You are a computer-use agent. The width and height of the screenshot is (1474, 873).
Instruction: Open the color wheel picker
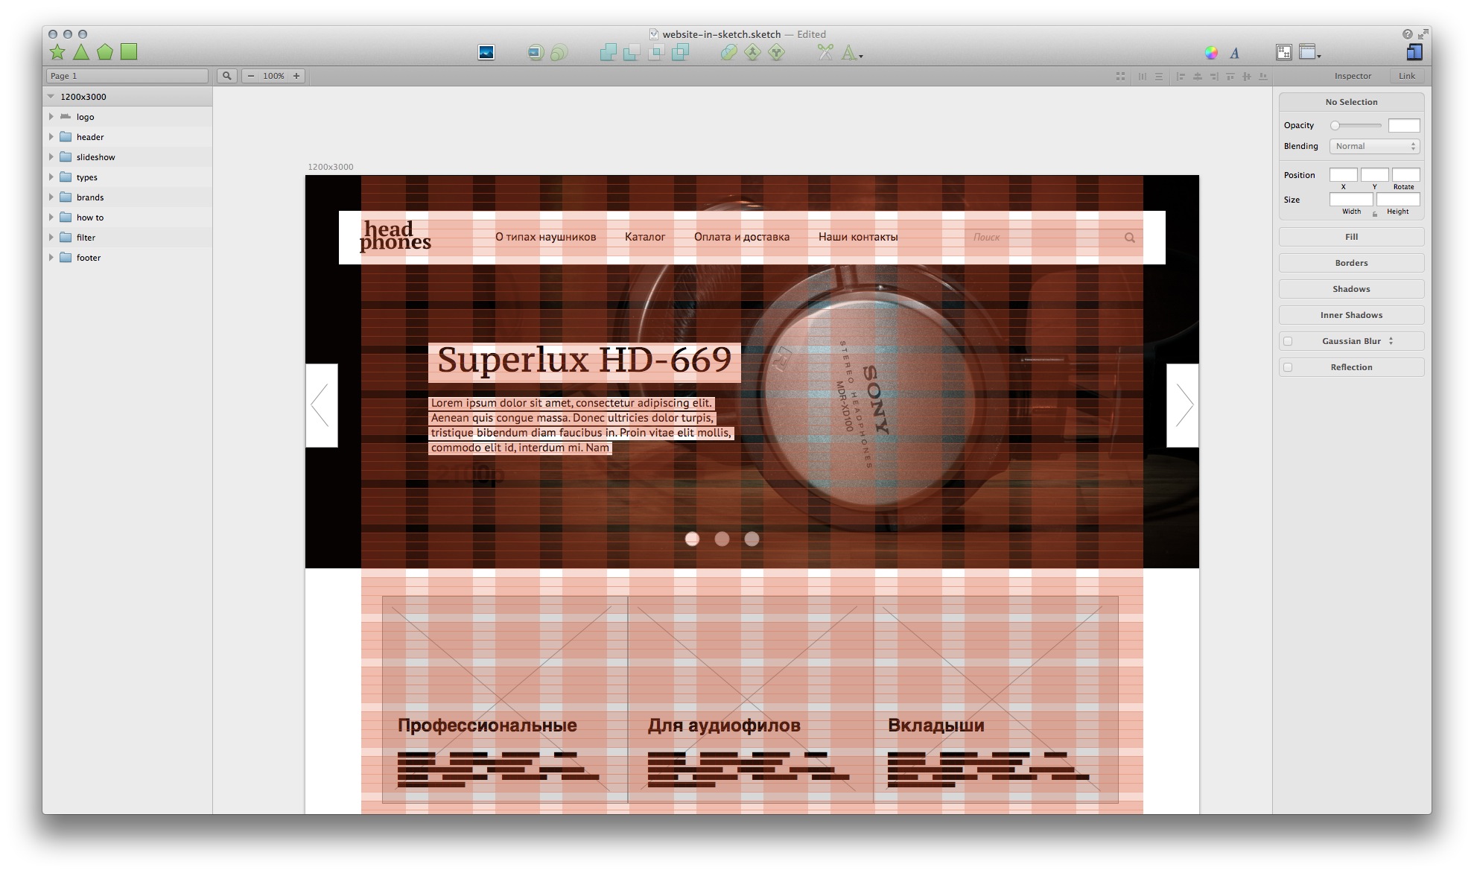pyautogui.click(x=1211, y=53)
